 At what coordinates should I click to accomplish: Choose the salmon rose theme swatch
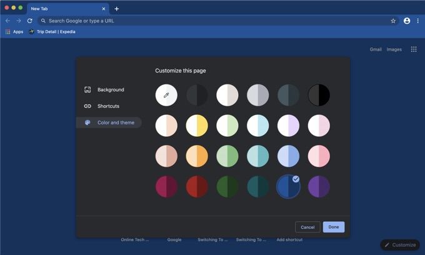[x=166, y=156]
